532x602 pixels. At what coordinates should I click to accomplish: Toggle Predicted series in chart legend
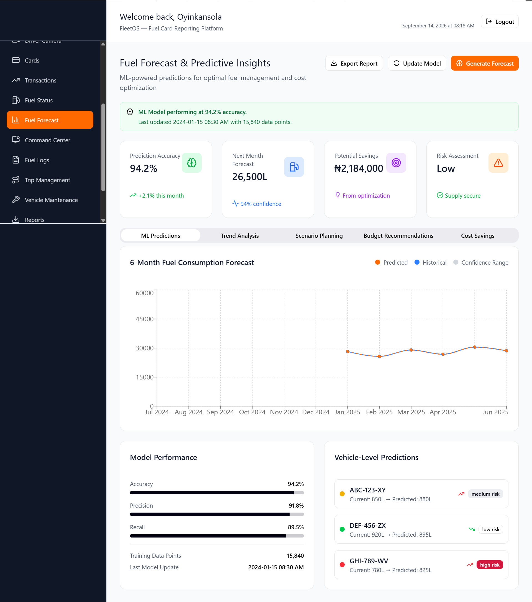(x=391, y=262)
